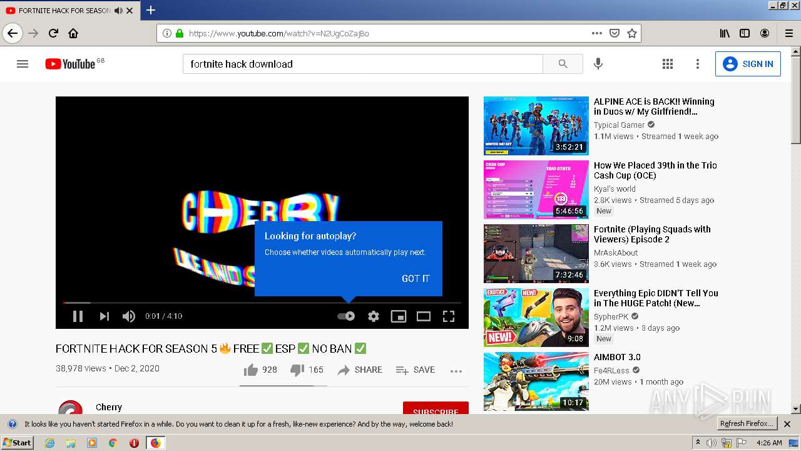801x451 pixels.
Task: Pause the video
Action: coord(78,316)
